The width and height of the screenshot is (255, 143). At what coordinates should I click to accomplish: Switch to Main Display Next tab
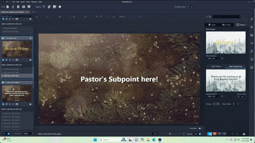[236, 66]
